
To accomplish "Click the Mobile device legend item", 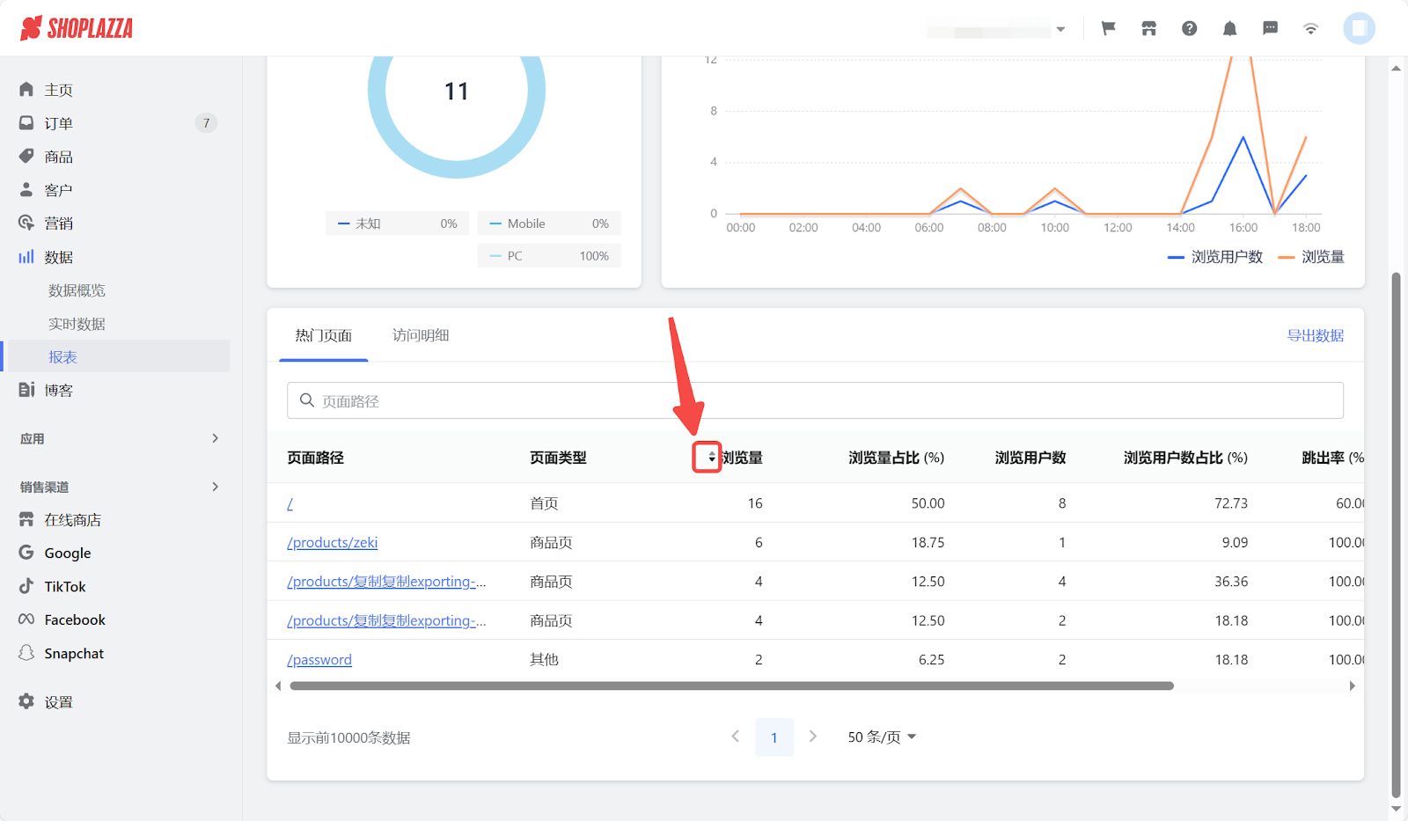I will (x=549, y=224).
